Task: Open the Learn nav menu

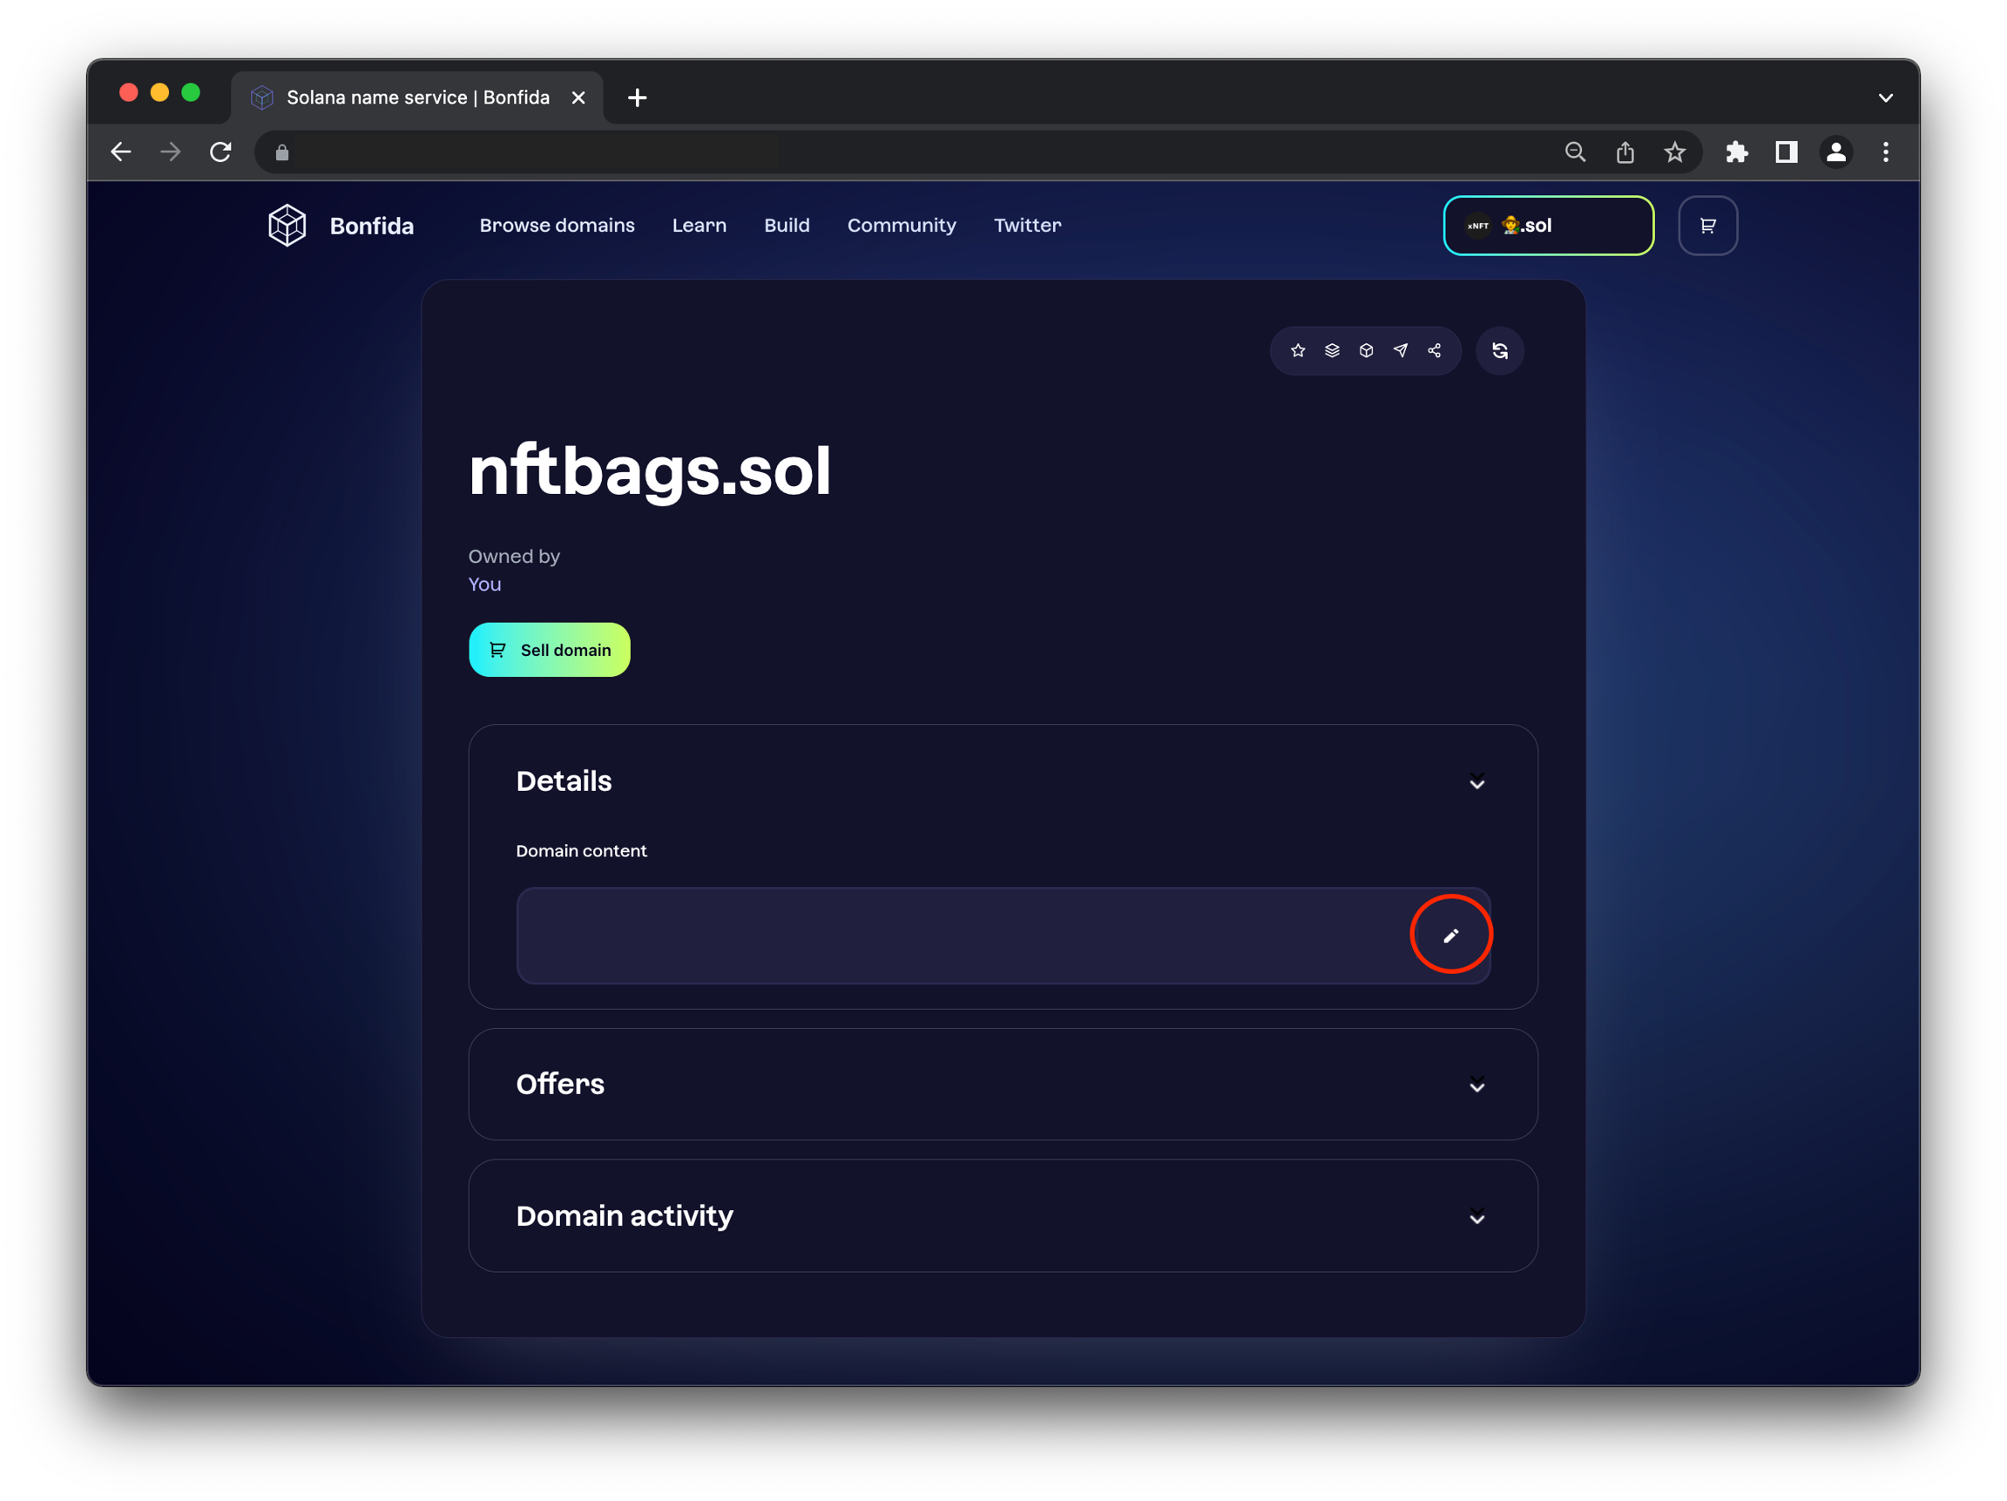Action: coord(699,225)
